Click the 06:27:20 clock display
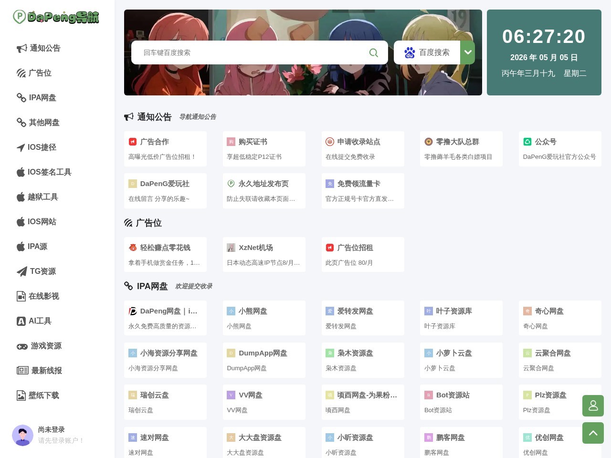 coord(544,37)
